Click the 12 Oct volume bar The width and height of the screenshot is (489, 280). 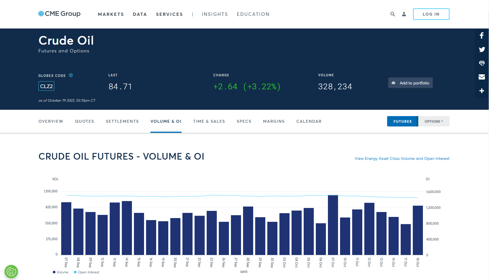pos(369,229)
